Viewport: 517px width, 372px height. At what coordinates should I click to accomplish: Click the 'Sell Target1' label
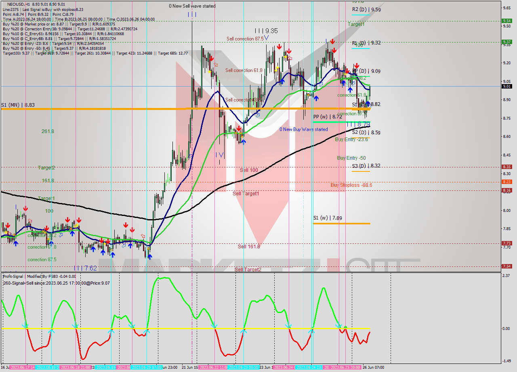(246, 194)
